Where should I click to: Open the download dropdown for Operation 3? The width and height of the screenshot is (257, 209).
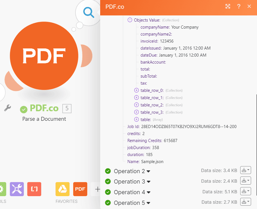point(245,181)
